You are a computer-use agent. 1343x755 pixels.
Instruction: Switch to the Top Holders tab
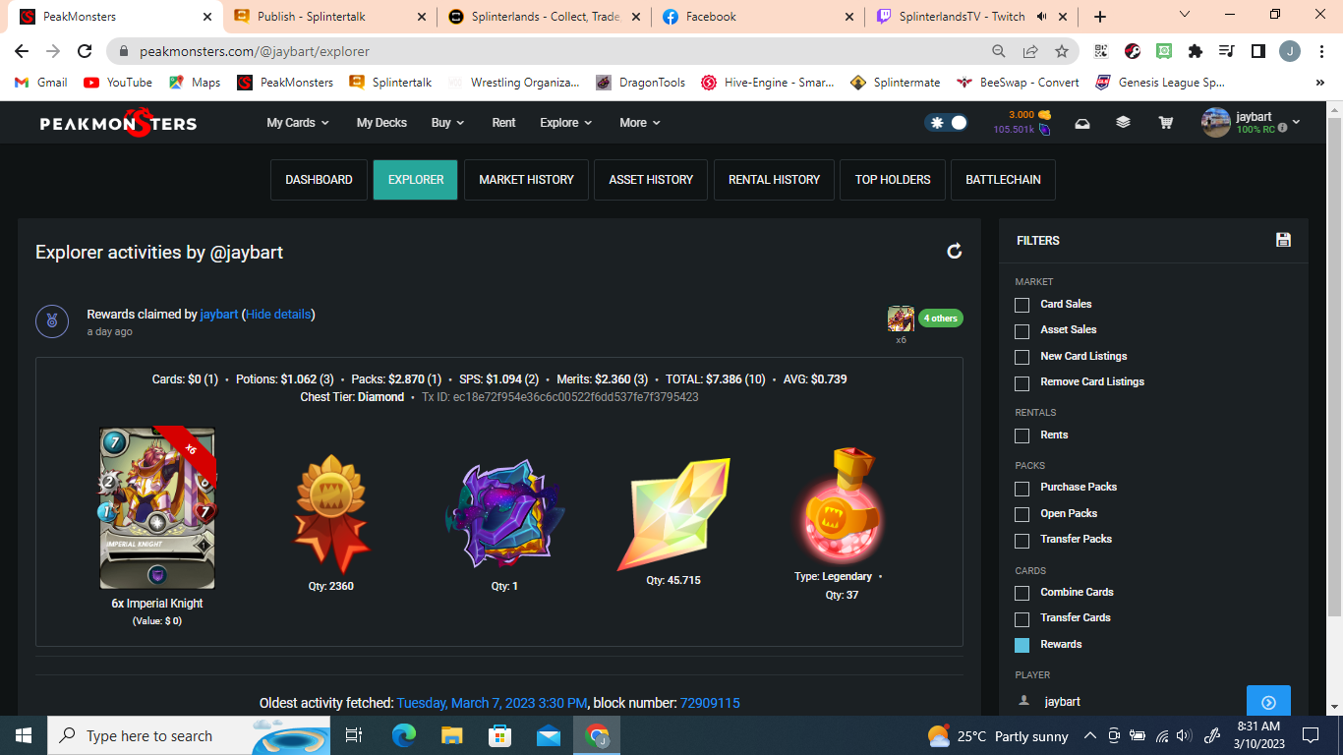pos(893,180)
